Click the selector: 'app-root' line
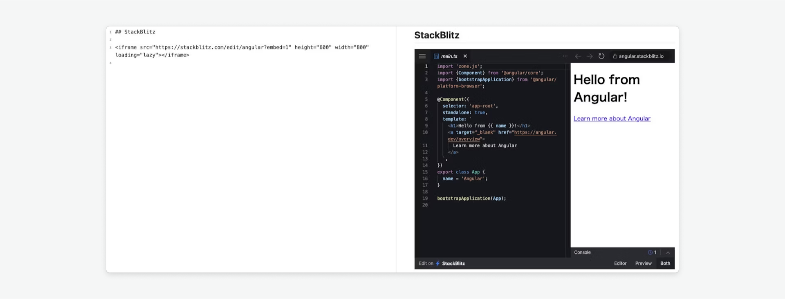The width and height of the screenshot is (785, 299). coord(470,106)
